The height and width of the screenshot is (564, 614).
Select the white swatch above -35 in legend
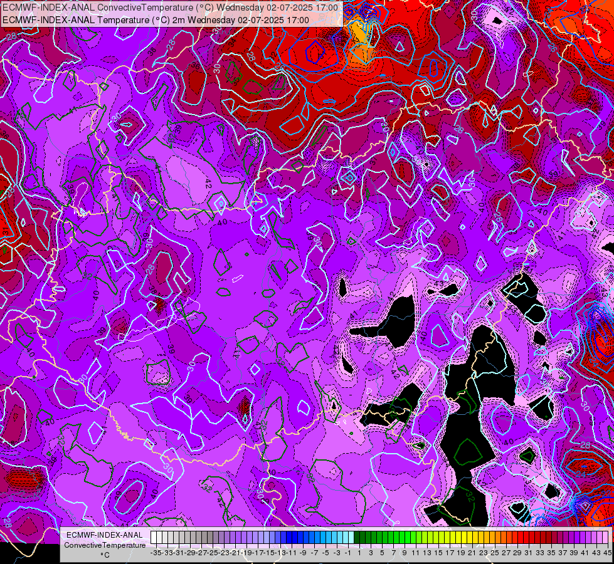pos(154,537)
